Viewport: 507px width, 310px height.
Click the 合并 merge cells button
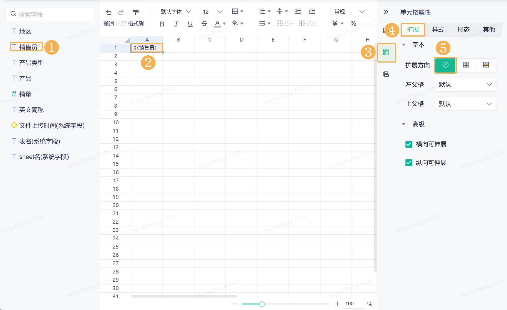pyautogui.click(x=285, y=24)
